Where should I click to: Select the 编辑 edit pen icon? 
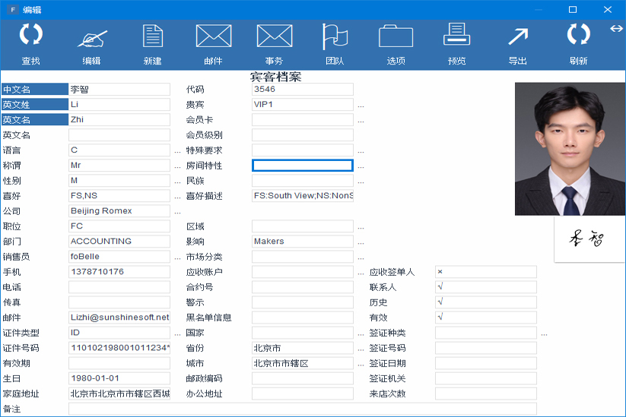click(91, 36)
